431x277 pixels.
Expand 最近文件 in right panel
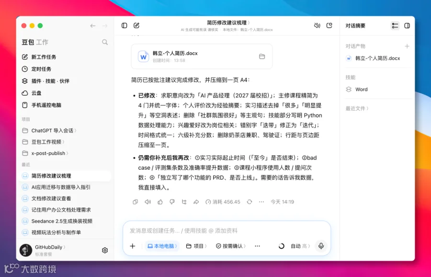(357, 108)
